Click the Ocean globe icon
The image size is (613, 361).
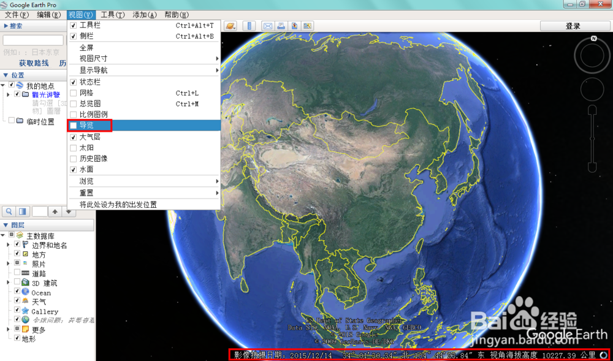[x=25, y=292]
